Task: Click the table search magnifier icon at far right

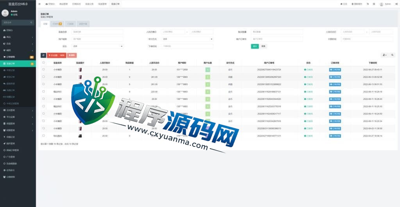Action: coord(392,55)
